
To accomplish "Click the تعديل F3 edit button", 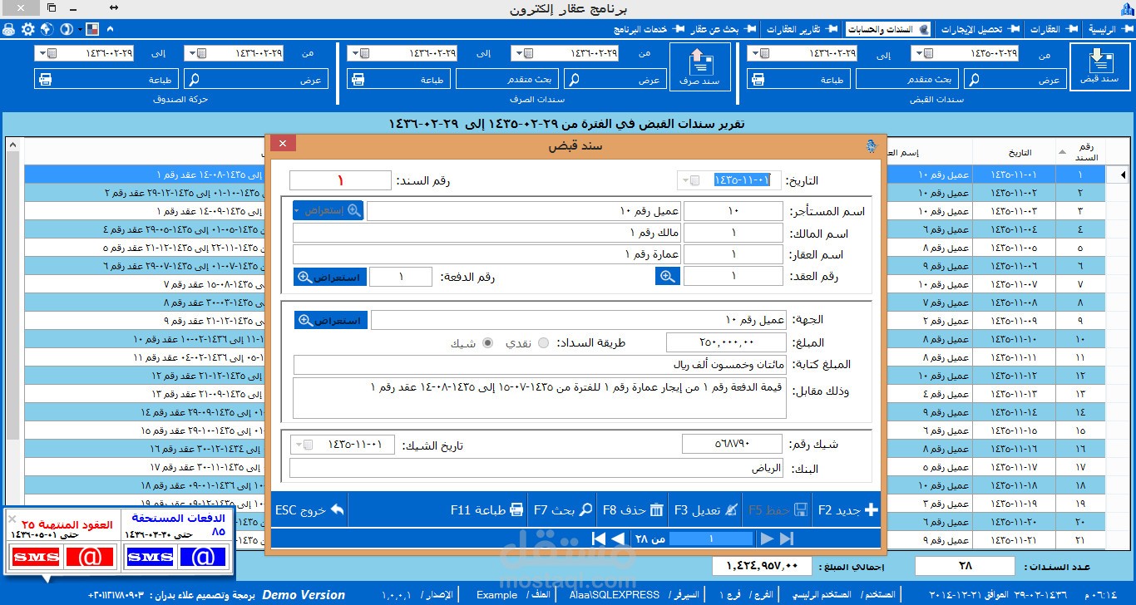I will click(x=705, y=510).
